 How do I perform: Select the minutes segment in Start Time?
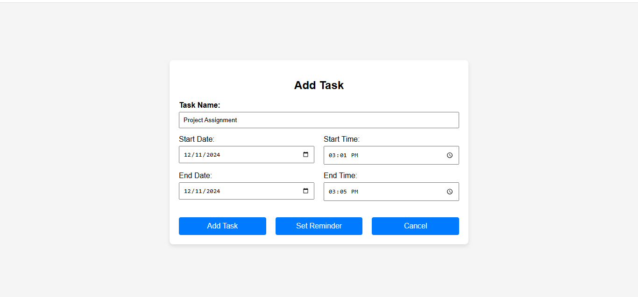[343, 155]
